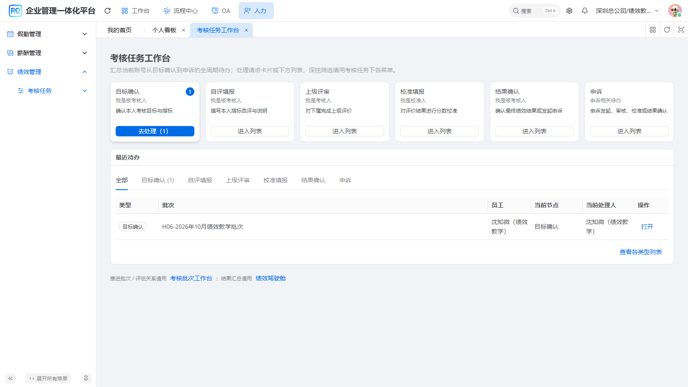Viewport: 688px width, 387px height.
Task: Open 流程中心 top menu
Action: click(181, 11)
